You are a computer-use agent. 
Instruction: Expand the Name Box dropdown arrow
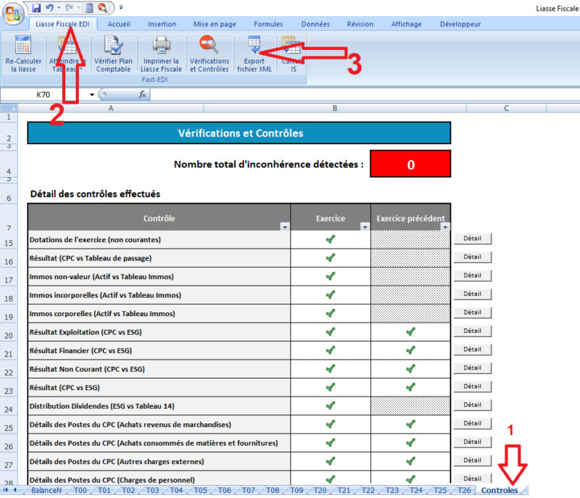coord(92,94)
